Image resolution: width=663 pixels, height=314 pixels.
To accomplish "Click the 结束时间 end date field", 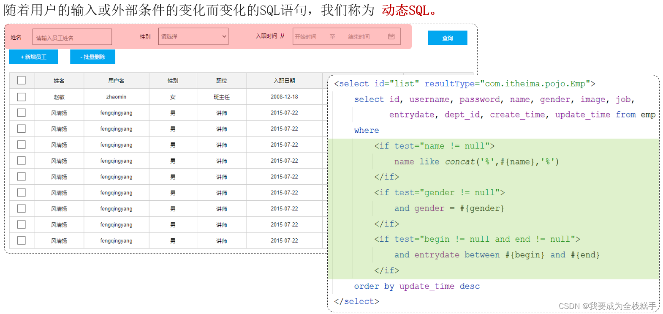I will pos(359,37).
